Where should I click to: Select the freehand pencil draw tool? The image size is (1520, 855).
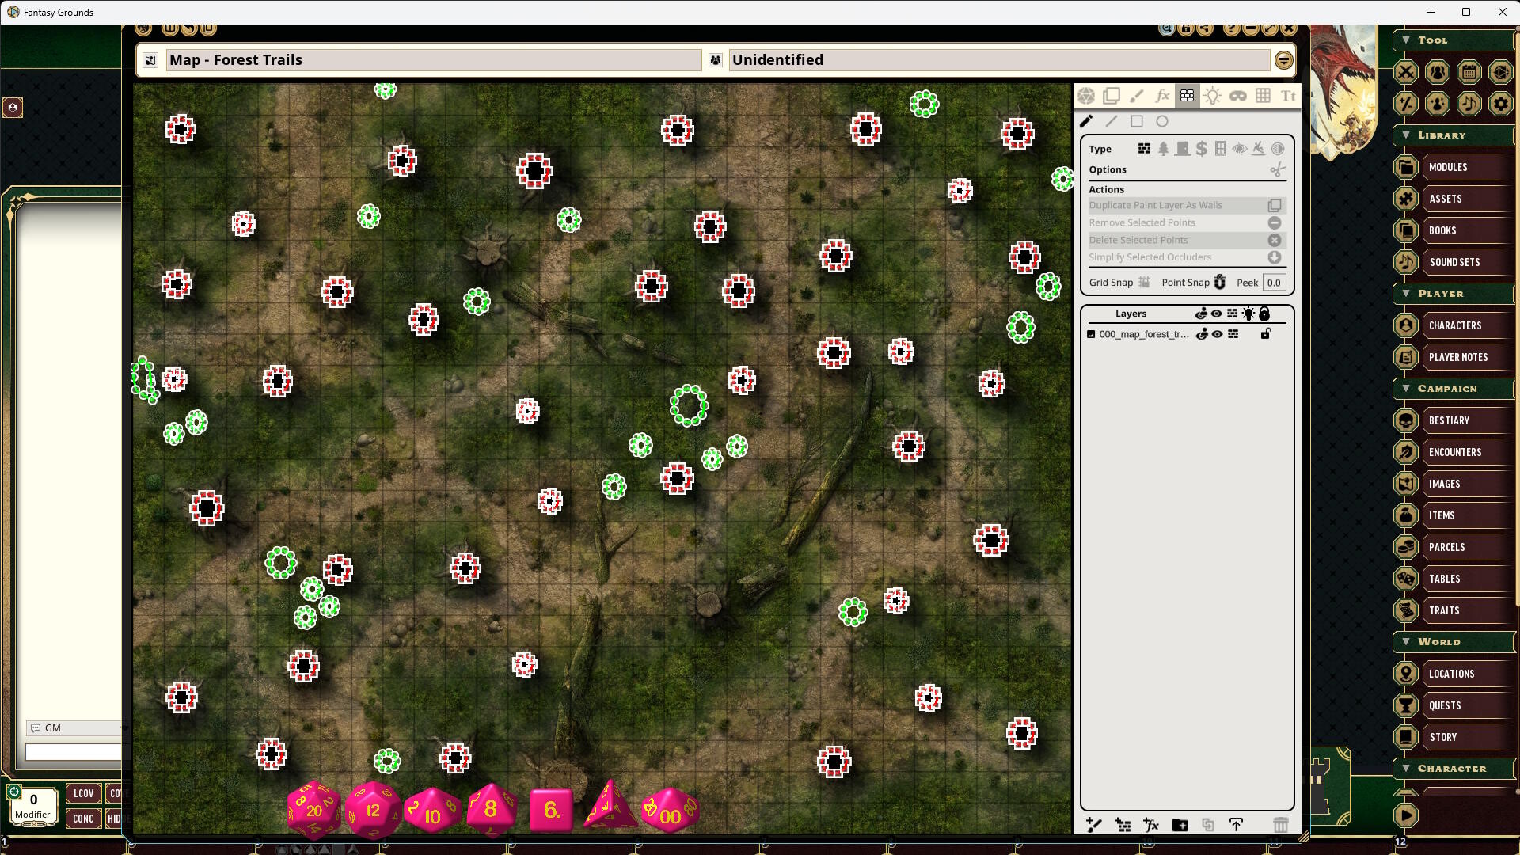[1086, 121]
